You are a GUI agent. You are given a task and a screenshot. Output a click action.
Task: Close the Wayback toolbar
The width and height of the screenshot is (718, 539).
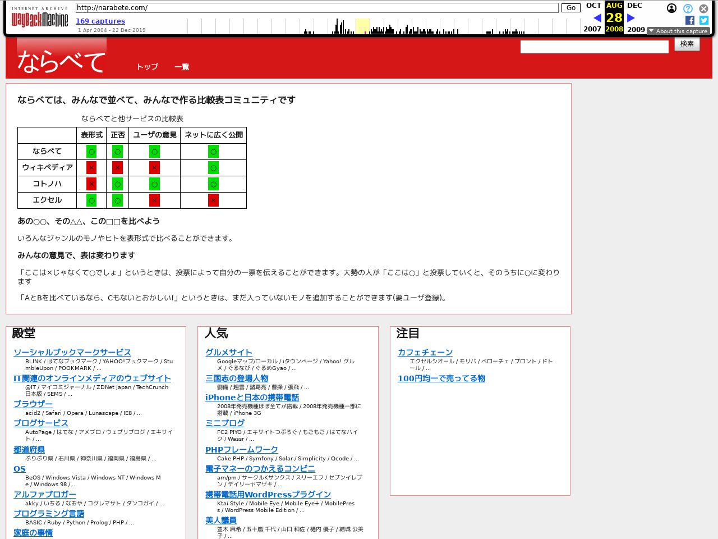click(703, 8)
